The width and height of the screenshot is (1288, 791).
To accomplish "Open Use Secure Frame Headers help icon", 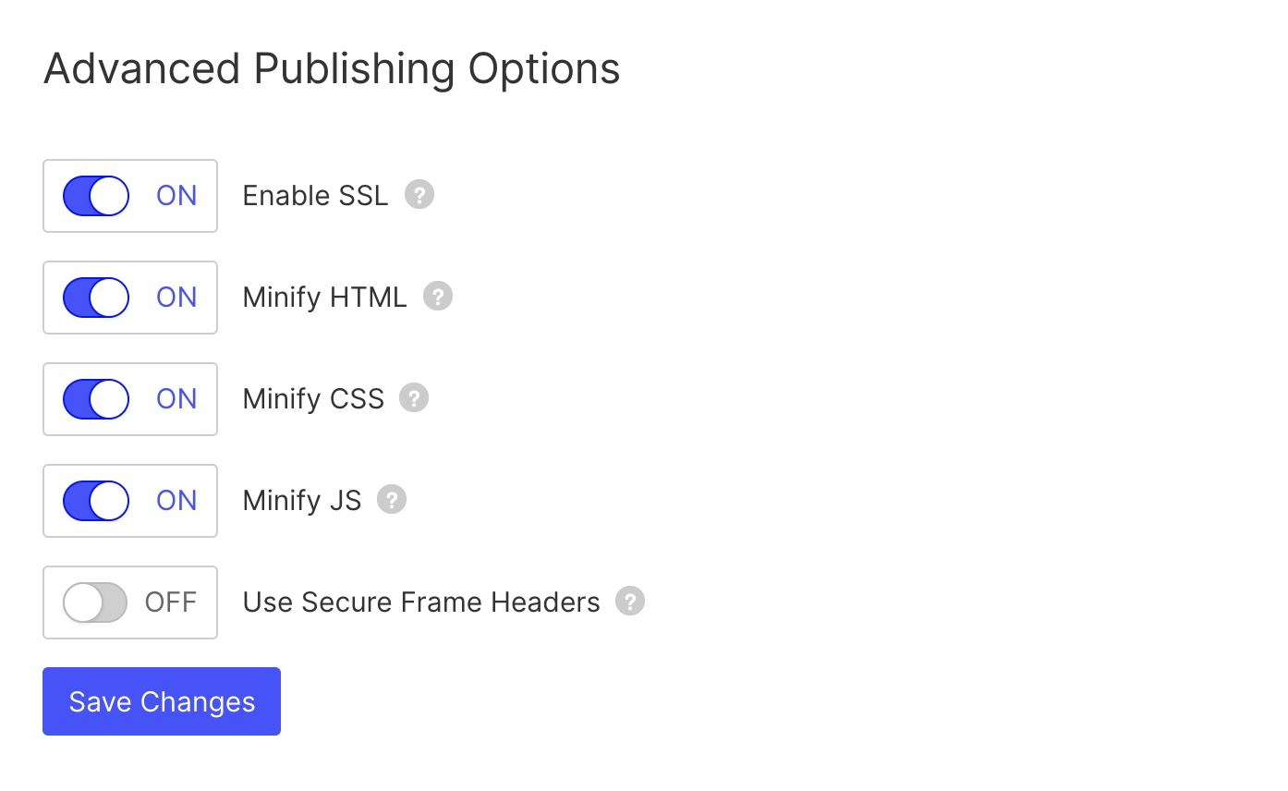I will point(629,601).
